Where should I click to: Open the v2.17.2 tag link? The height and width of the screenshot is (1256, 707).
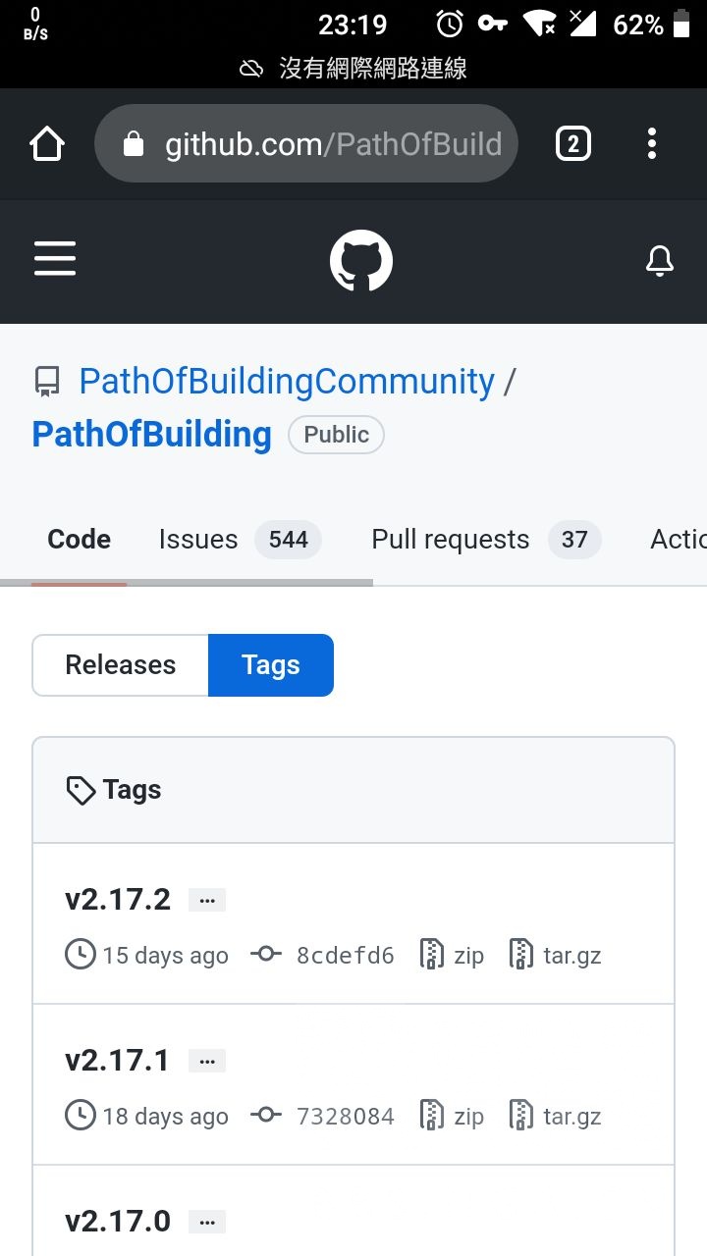[118, 899]
